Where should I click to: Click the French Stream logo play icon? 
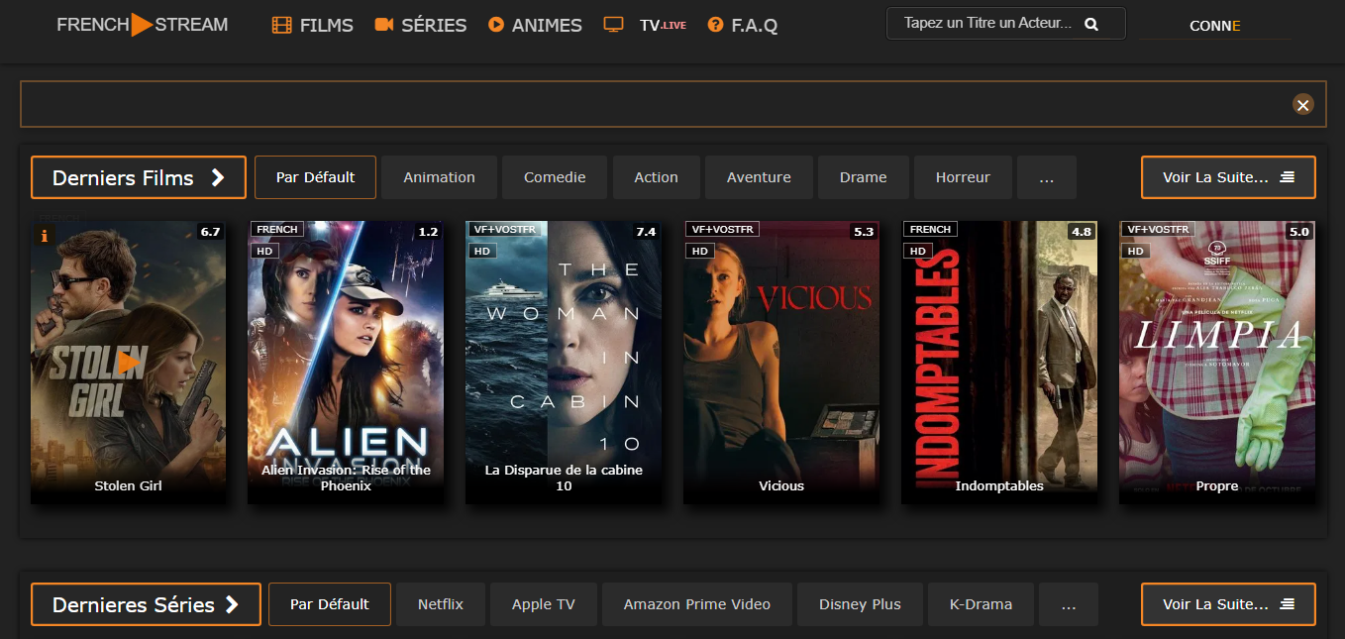tap(142, 25)
